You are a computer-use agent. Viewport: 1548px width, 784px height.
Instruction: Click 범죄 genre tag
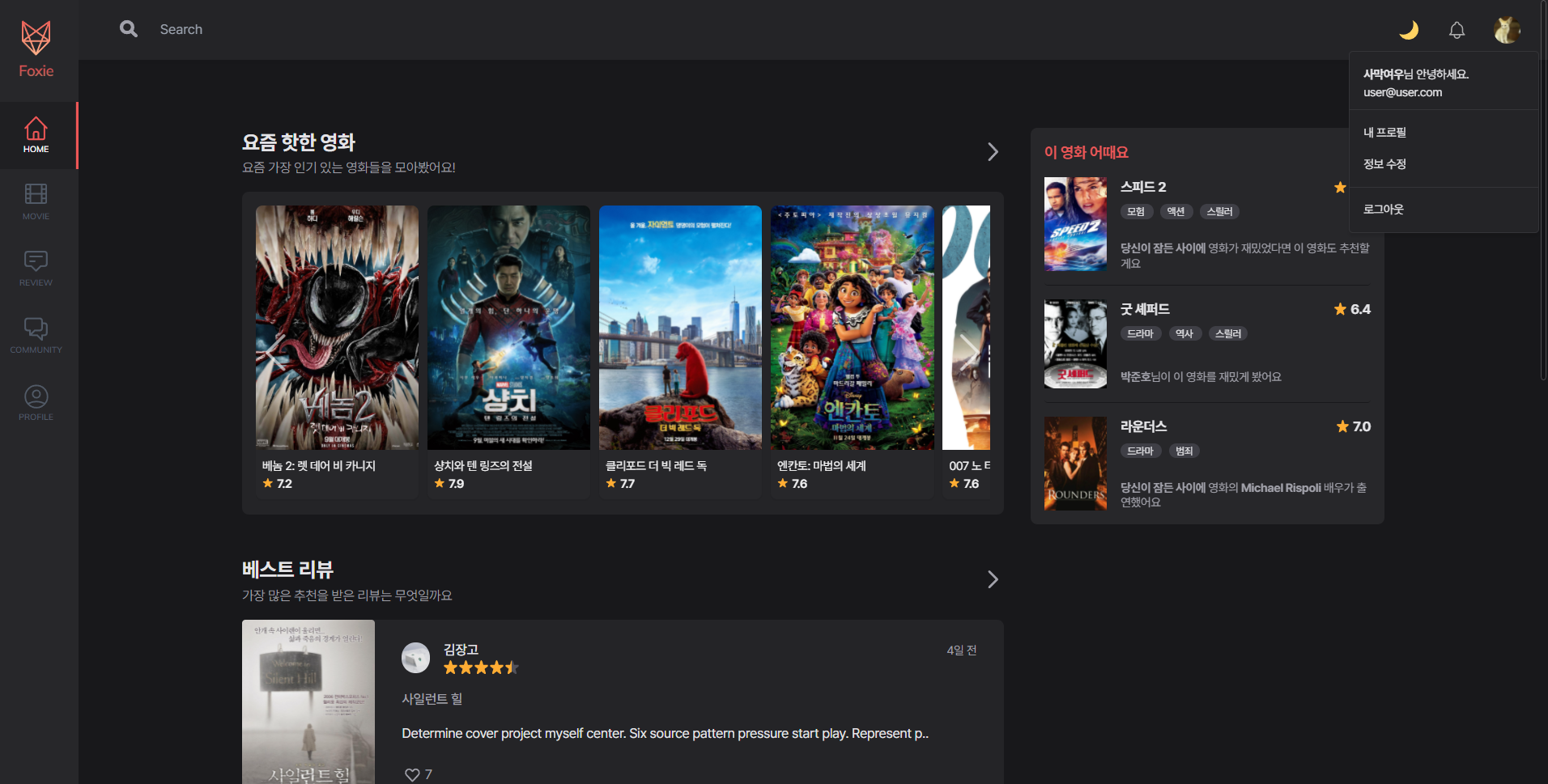pos(1184,451)
